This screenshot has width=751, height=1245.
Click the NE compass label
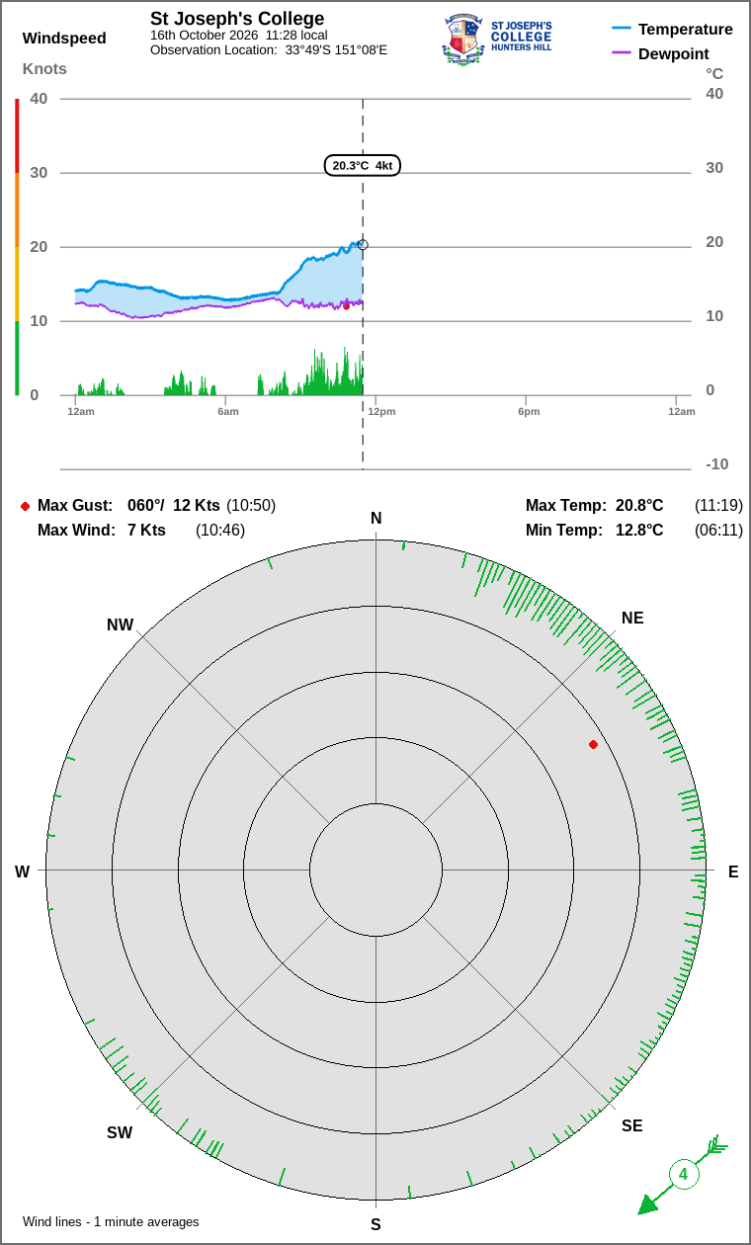pos(632,619)
